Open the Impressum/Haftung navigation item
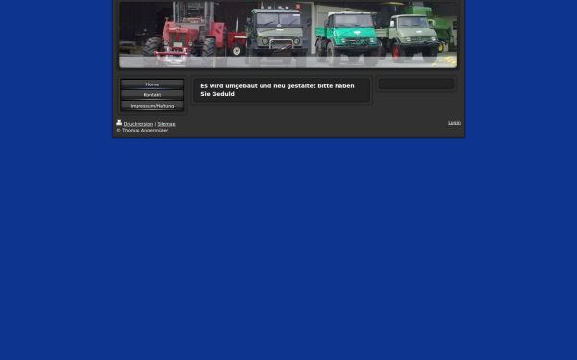The width and height of the screenshot is (577, 360). tap(152, 106)
